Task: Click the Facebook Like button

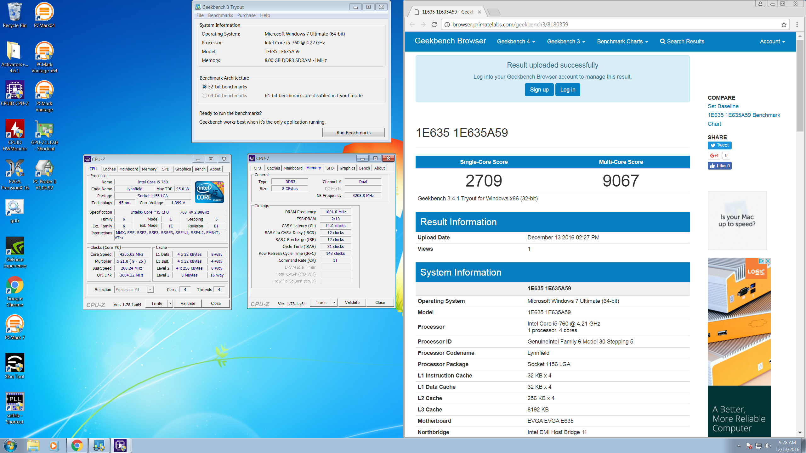Action: point(719,166)
